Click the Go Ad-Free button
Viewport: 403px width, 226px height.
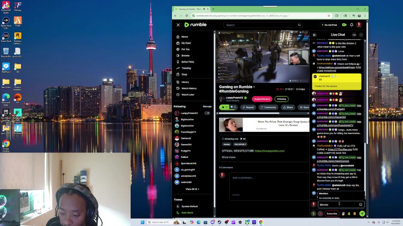point(329,25)
